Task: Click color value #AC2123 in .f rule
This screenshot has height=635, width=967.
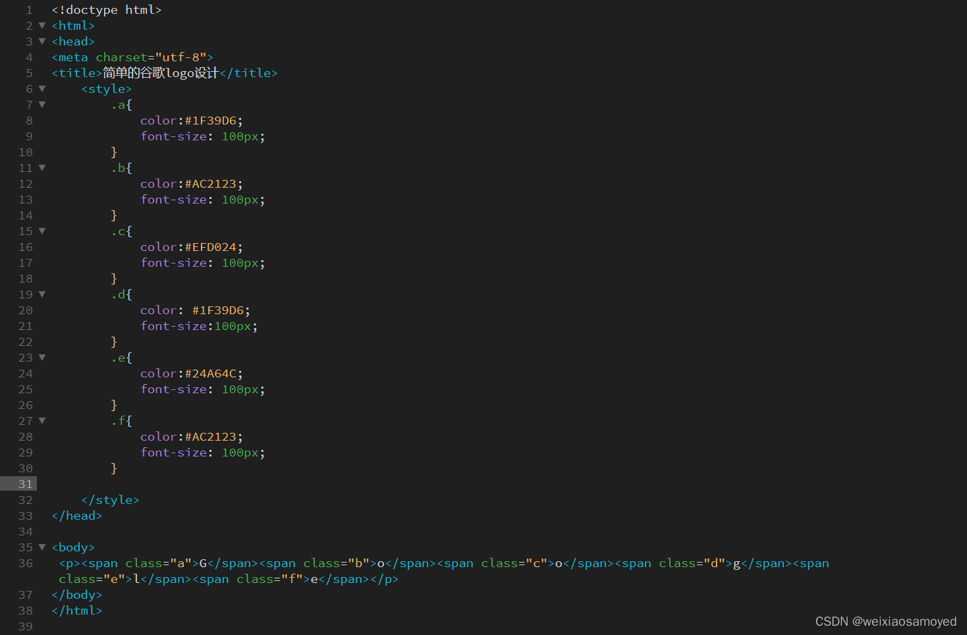Action: [x=211, y=437]
